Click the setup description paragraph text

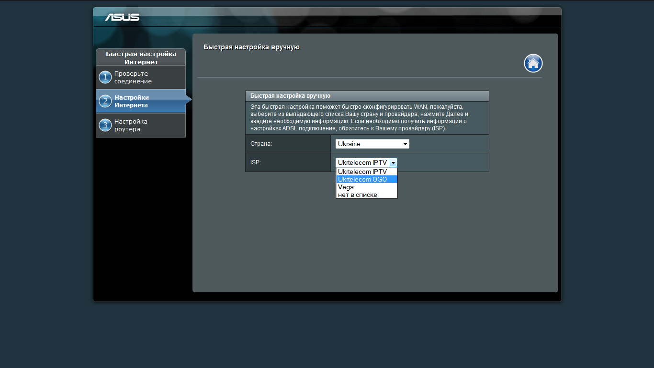359,117
